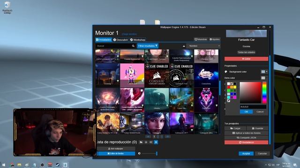Open the Recycle Bin desktop icon
This screenshot has height=168, width=300.
pos(7,7)
